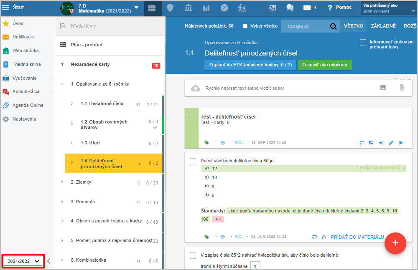
Task: Open Triedna kniha in the sidebar
Action: point(27,64)
